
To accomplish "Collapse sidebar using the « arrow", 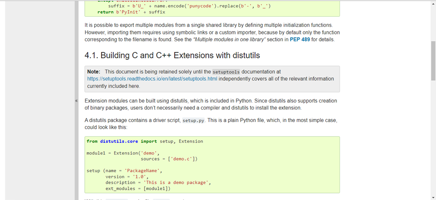I will [x=77, y=101].
